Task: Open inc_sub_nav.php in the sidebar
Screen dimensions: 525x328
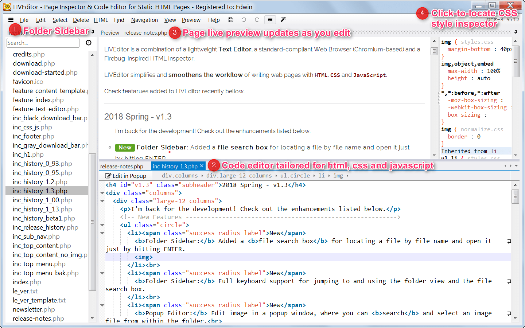Action: coord(36,237)
